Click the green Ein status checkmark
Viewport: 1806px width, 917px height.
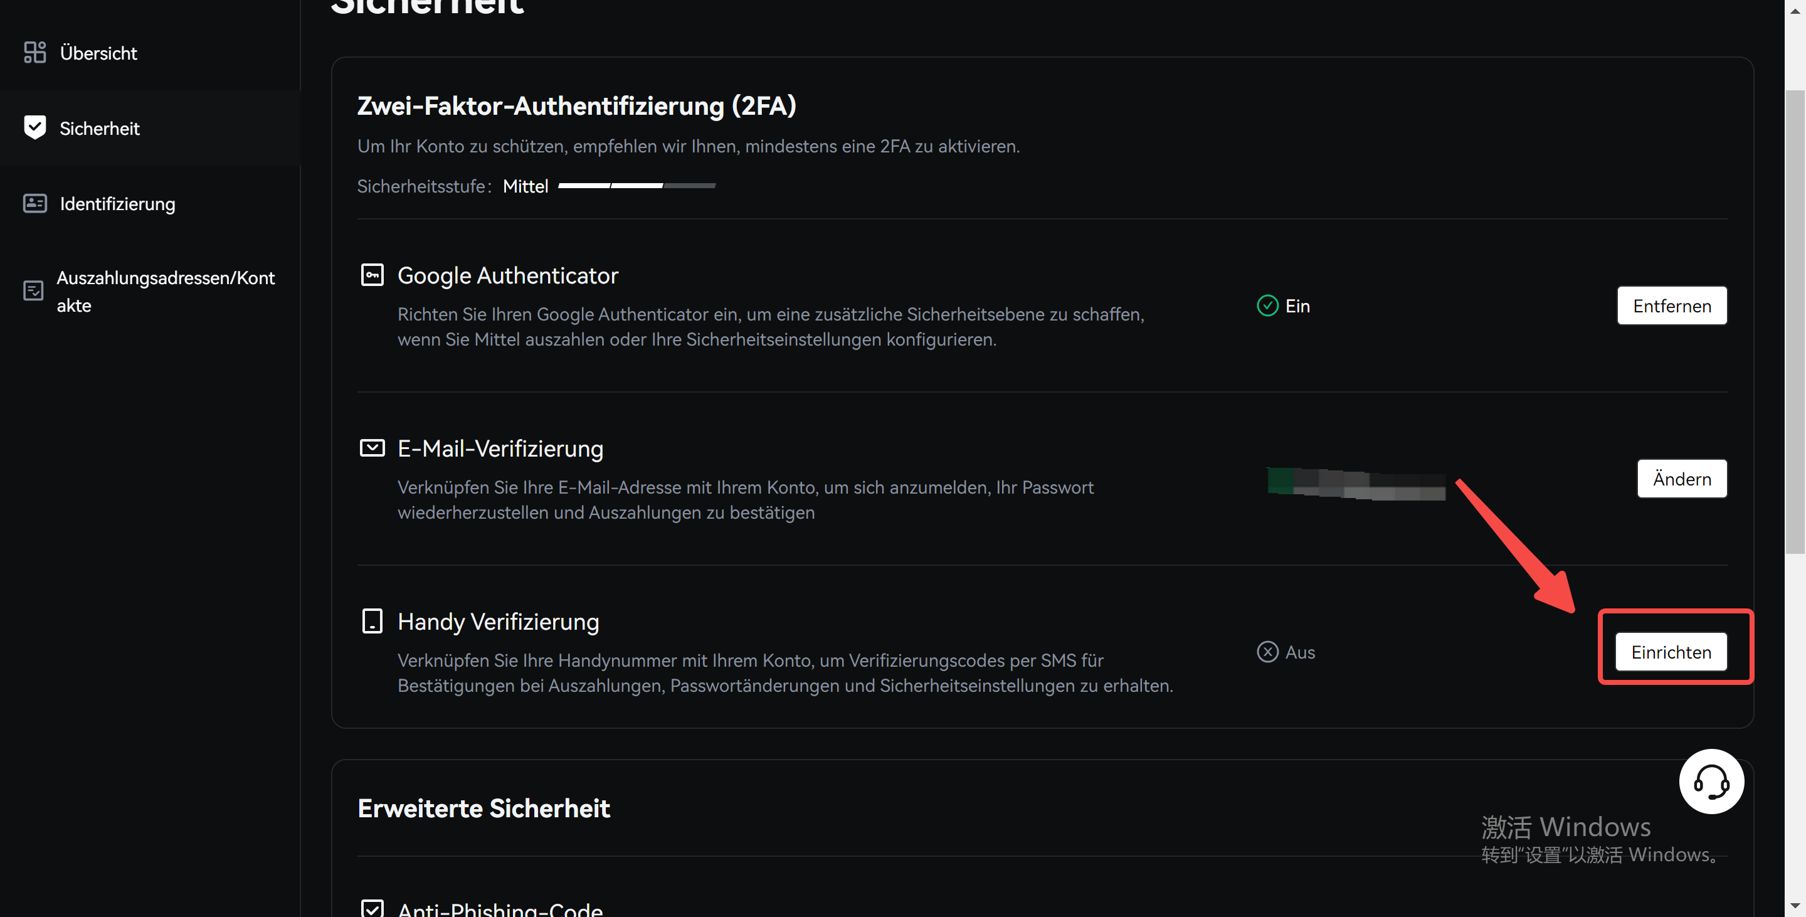(1267, 305)
